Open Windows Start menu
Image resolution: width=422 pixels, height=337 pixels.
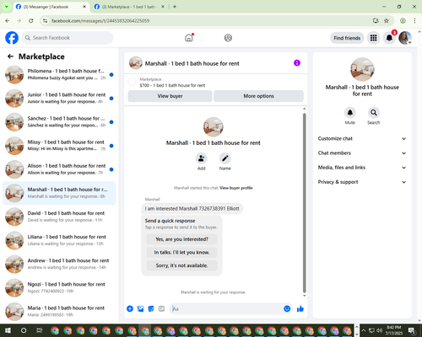pos(8,330)
